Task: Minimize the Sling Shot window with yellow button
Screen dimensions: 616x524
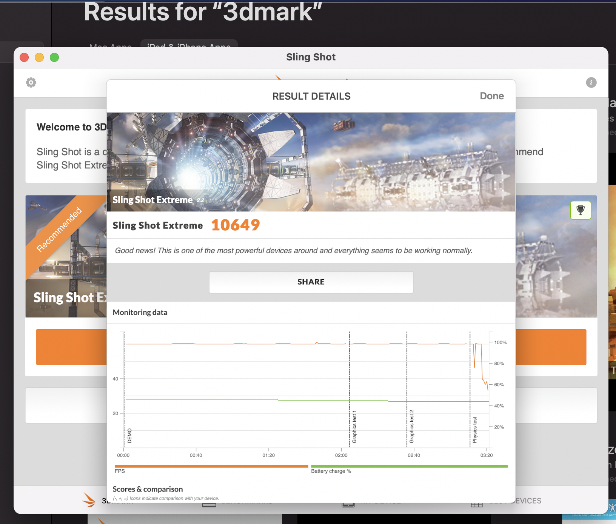Action: (x=39, y=57)
